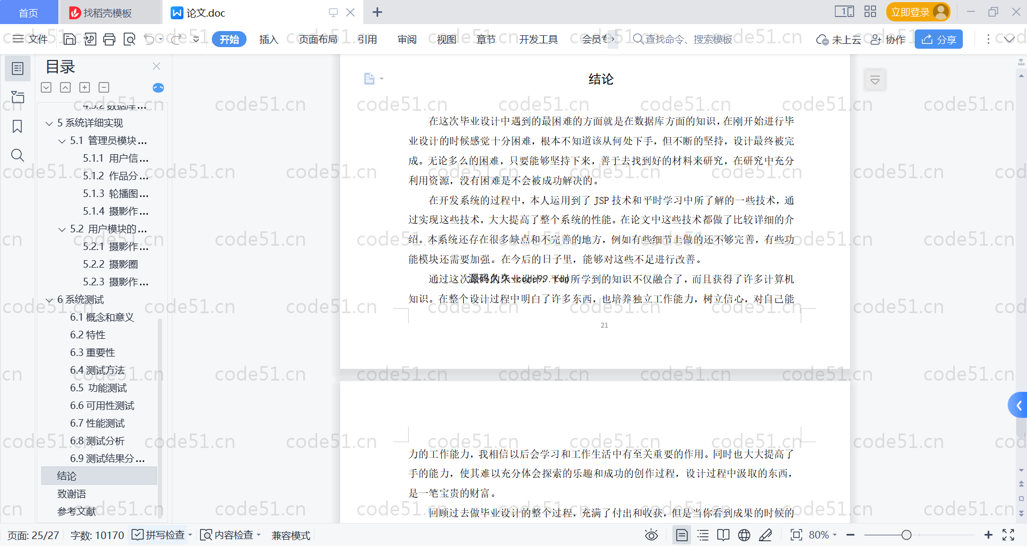
Task: Open the 视图 ribbon tab
Action: click(447, 39)
